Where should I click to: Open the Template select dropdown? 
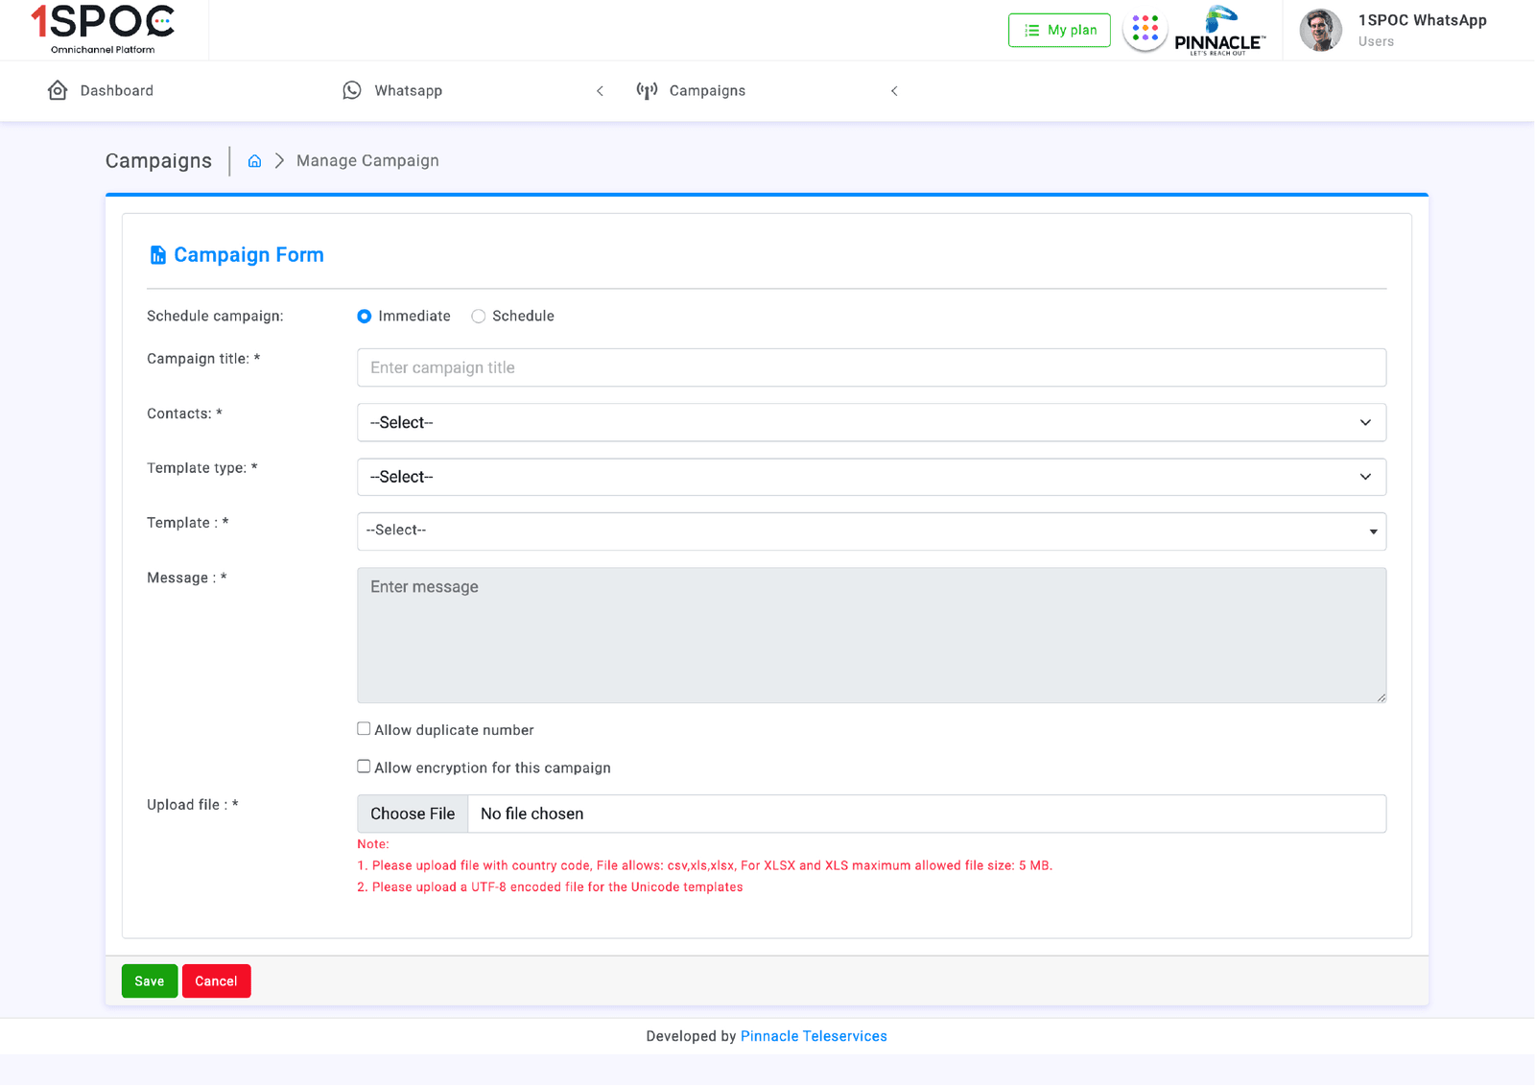coord(871,531)
